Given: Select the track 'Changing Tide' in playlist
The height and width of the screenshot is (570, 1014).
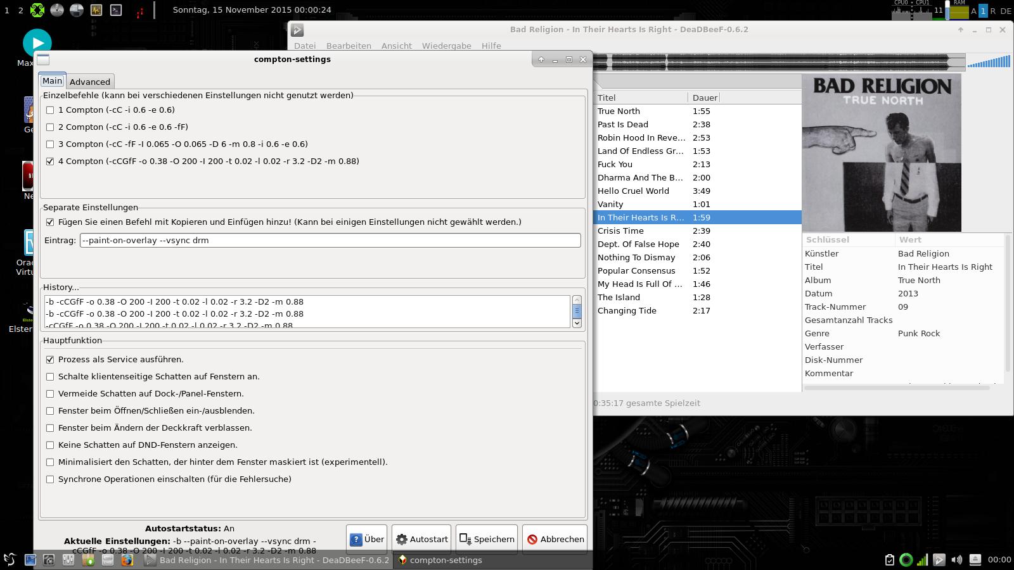Looking at the screenshot, I should coord(697,311).
